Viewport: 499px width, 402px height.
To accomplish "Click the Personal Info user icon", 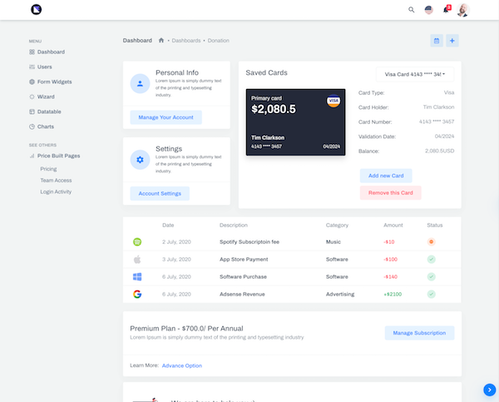I will (x=140, y=84).
